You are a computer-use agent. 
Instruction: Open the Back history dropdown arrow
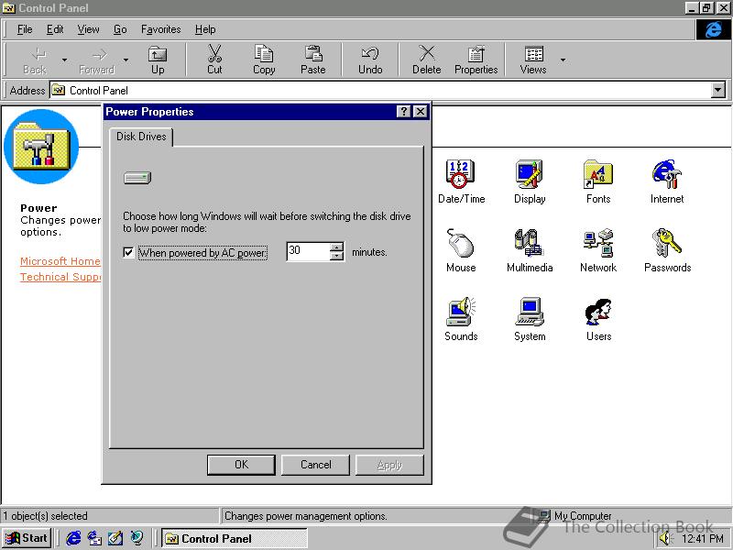pos(64,60)
